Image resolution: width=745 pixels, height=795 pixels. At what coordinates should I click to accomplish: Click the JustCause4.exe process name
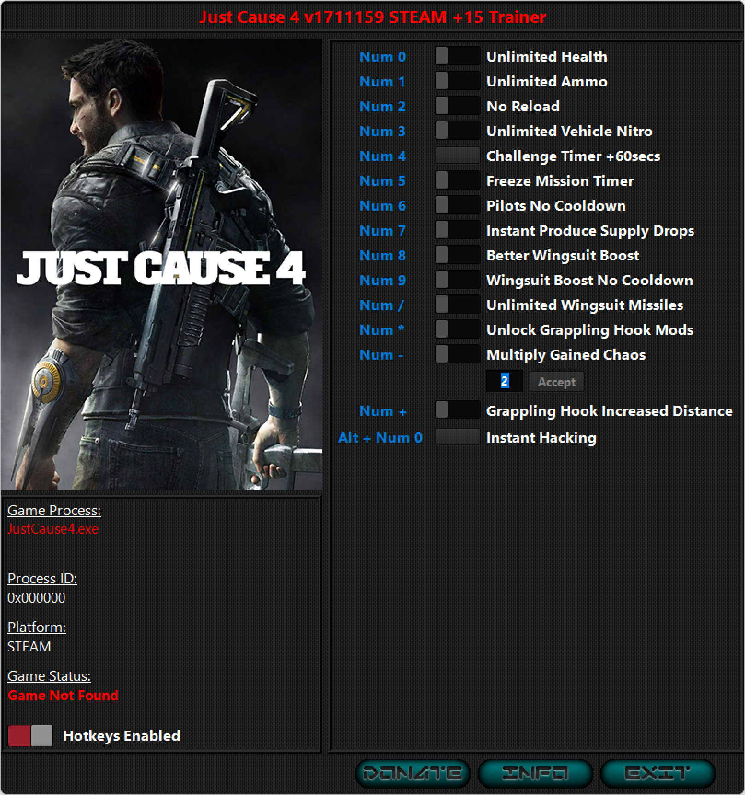[x=53, y=529]
